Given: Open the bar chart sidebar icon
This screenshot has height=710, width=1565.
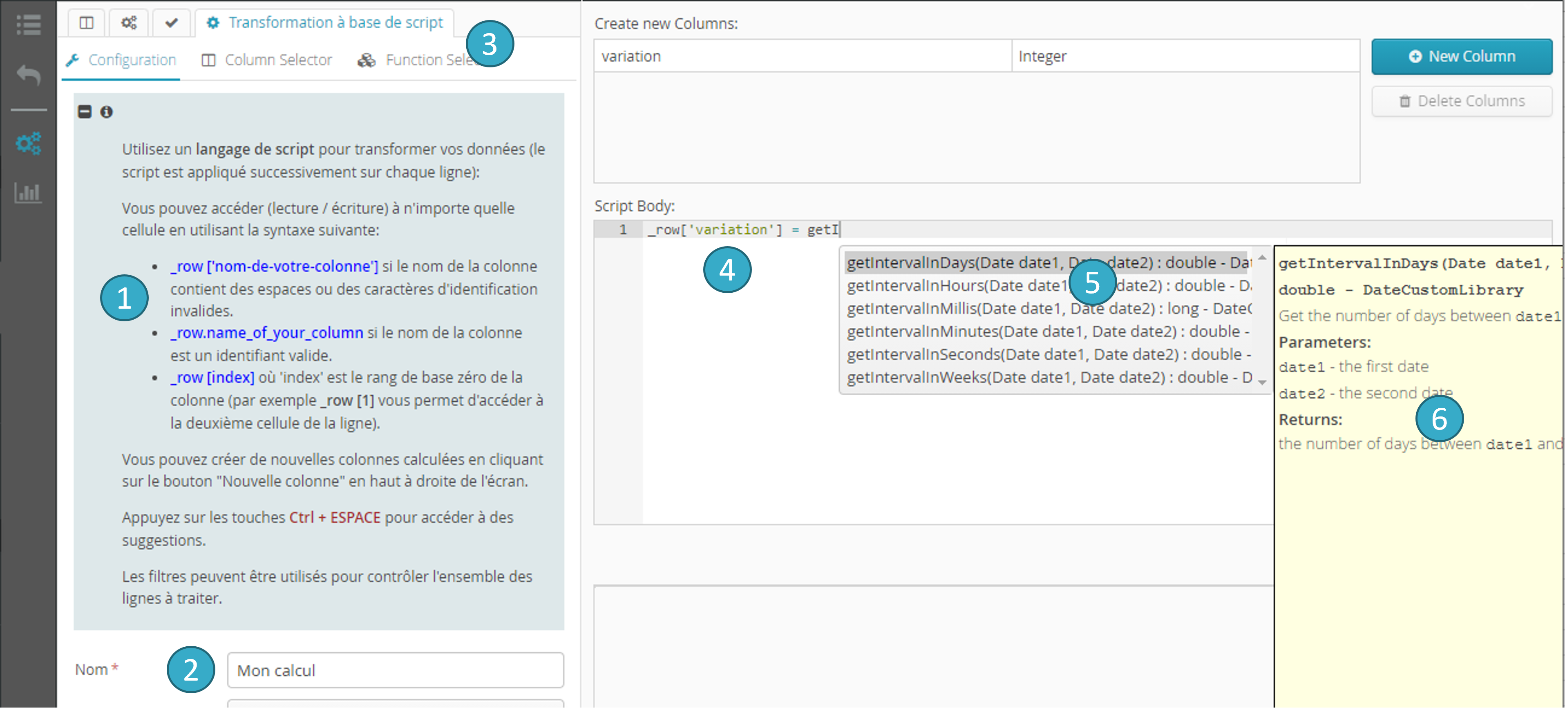Looking at the screenshot, I should click(x=29, y=194).
